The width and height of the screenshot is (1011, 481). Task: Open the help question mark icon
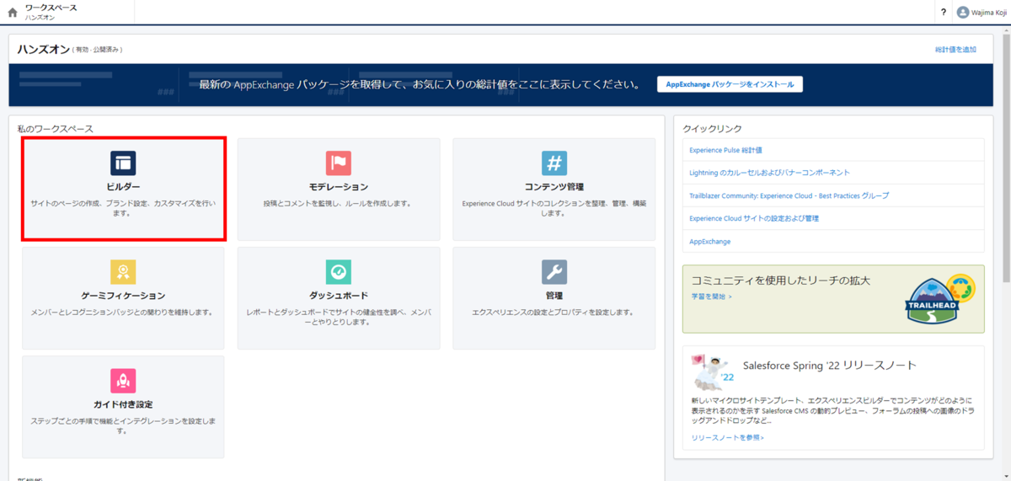[943, 12]
